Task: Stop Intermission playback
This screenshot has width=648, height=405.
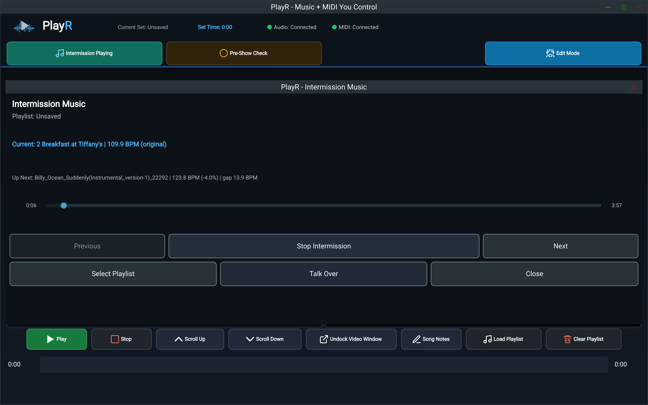Action: [324, 246]
